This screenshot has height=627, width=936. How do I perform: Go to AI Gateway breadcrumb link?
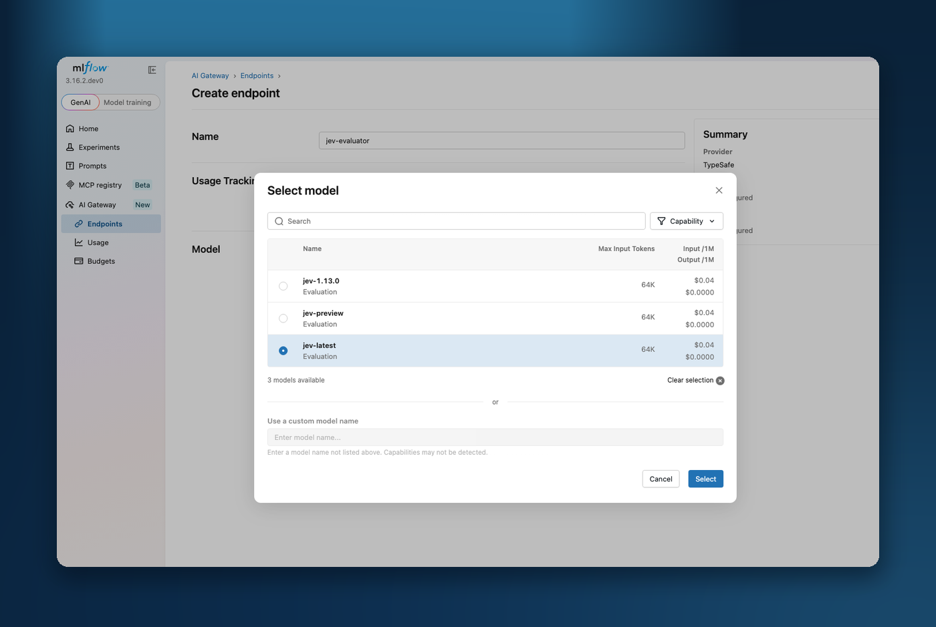(x=210, y=75)
